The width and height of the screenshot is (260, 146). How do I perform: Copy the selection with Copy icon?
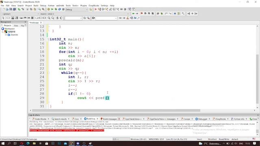(x=31, y=9)
